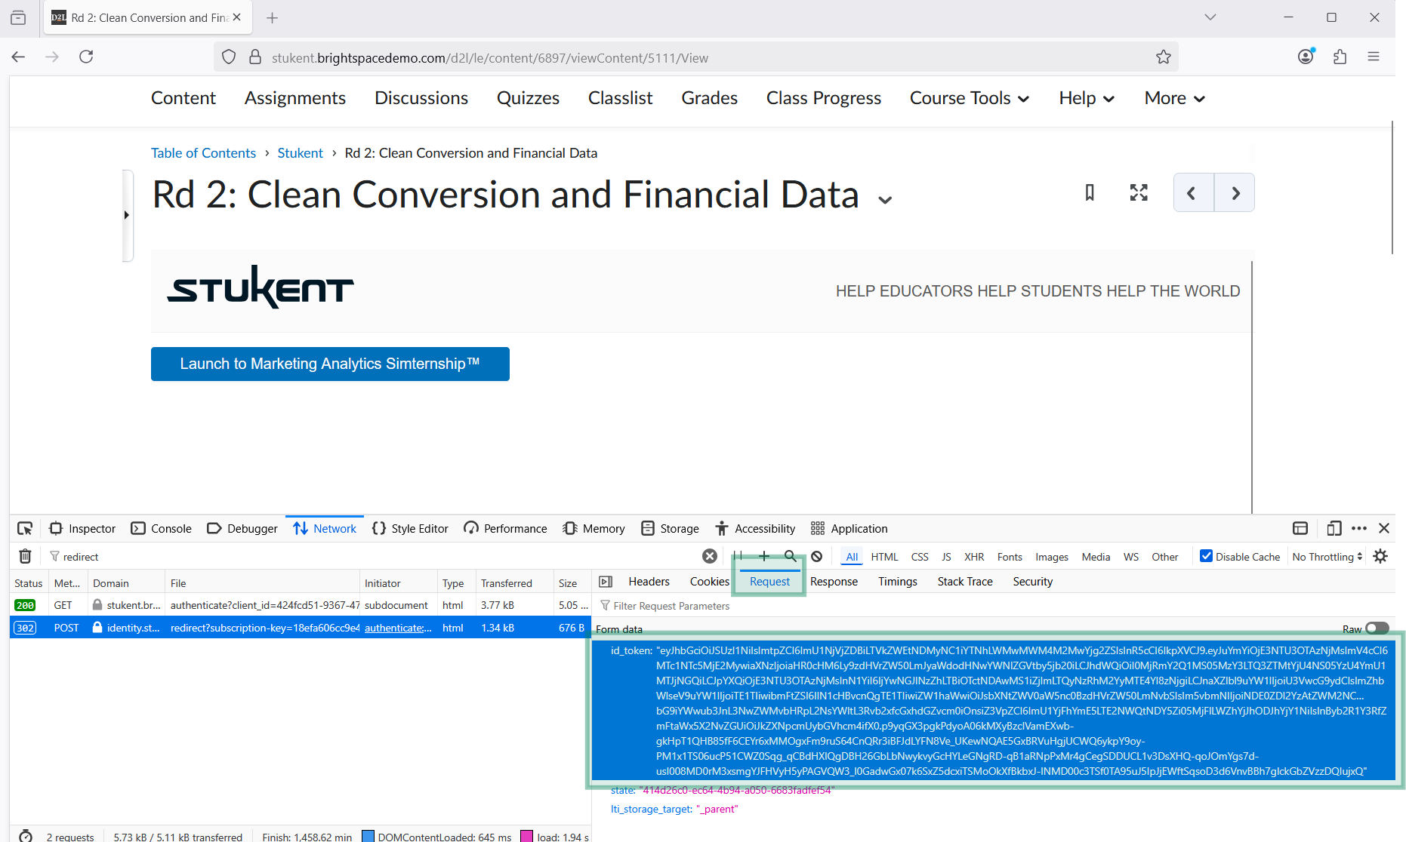The image size is (1406, 842).
Task: Open DevTools more options ellipsis
Action: pyautogui.click(x=1359, y=528)
